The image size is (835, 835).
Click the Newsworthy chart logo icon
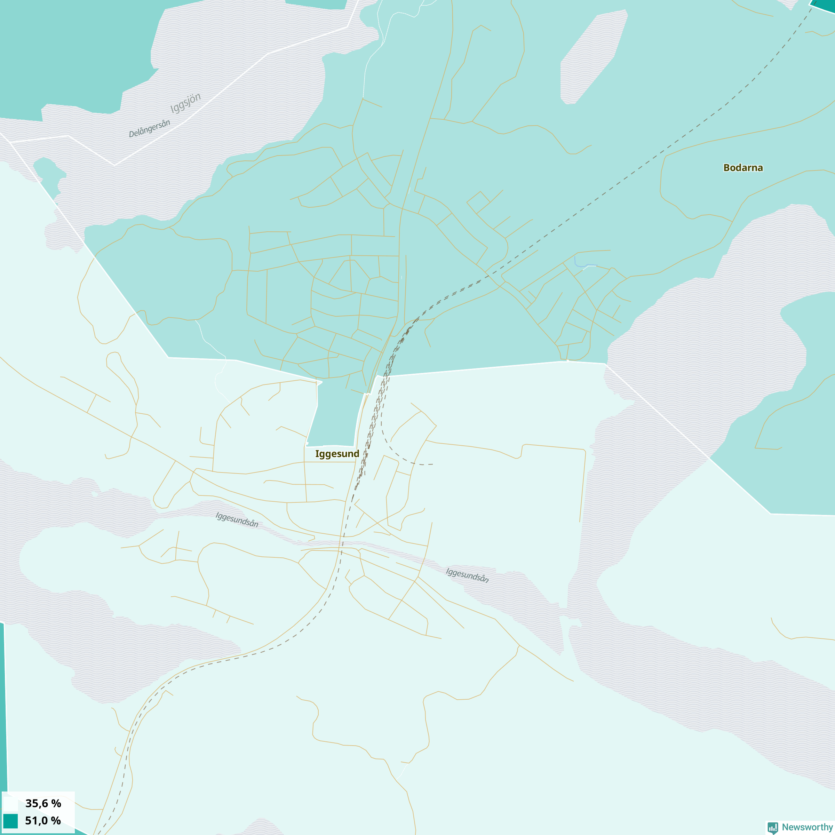(x=773, y=828)
